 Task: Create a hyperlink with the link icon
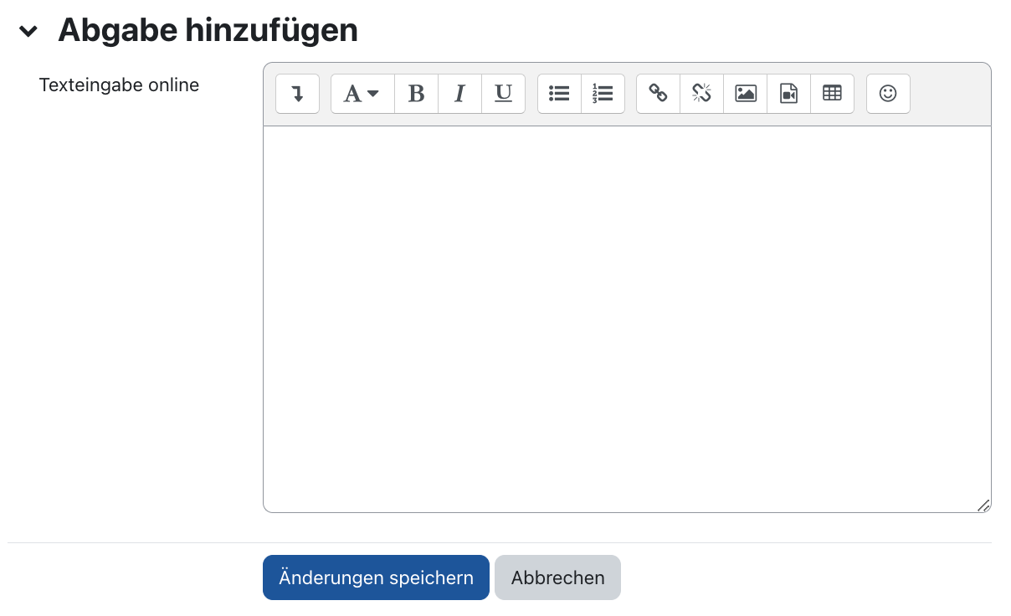point(658,94)
